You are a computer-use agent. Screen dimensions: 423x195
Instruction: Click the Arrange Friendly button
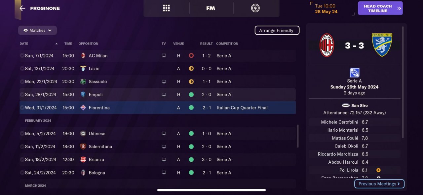click(277, 30)
